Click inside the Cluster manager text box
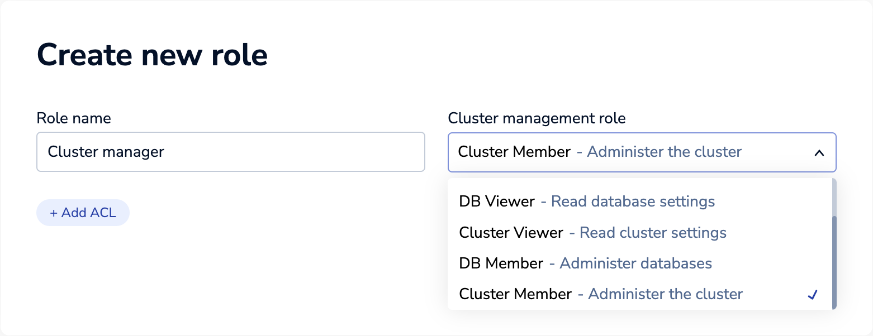 coord(230,152)
